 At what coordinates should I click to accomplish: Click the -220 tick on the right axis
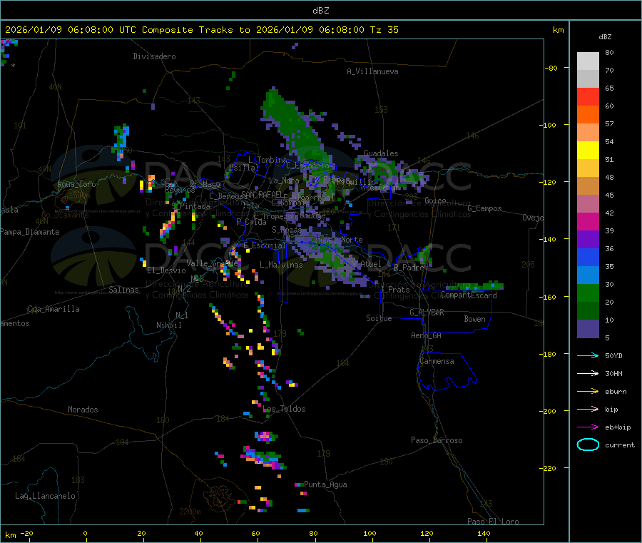coord(549,469)
